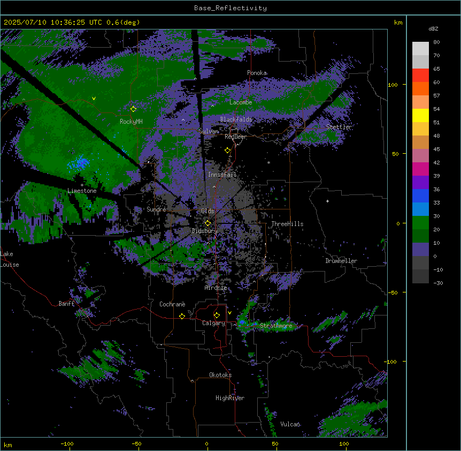Image resolution: width=461 pixels, height=451 pixels.
Task: Click the Sundre city label
Action: [156, 209]
